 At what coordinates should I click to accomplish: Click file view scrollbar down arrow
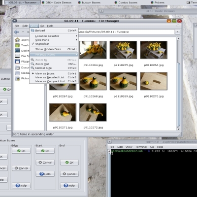point(179,129)
